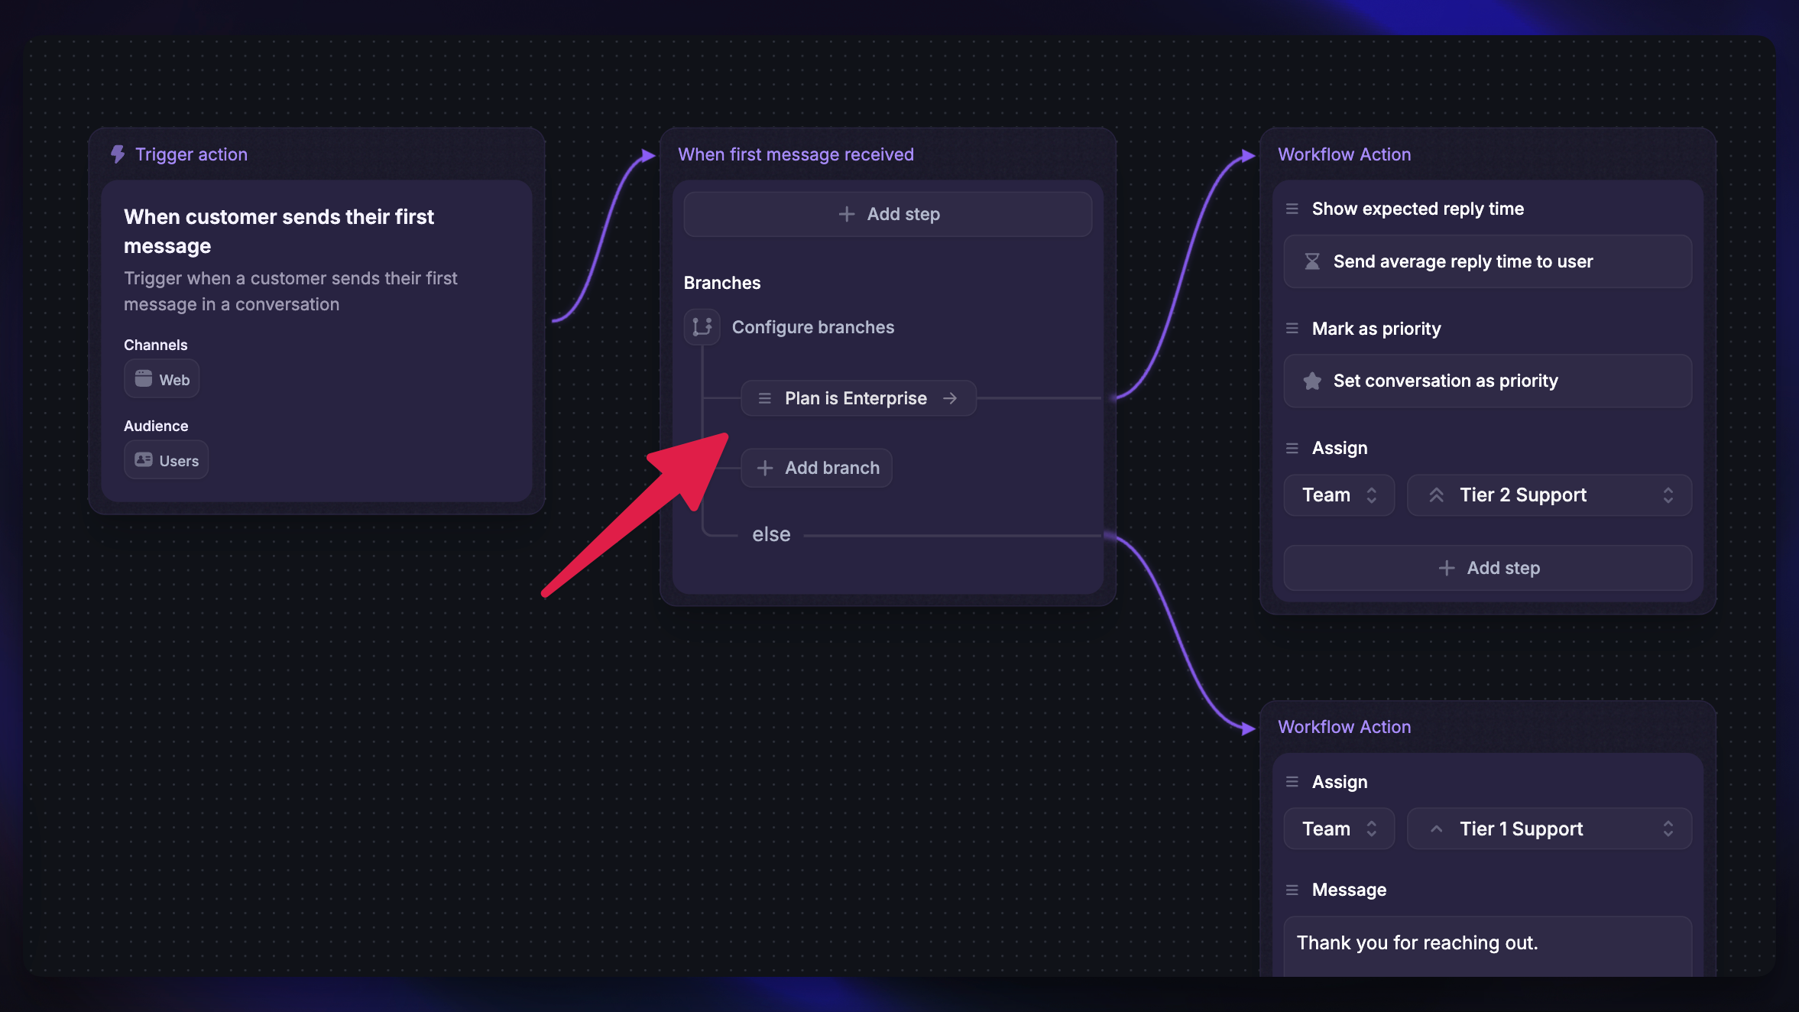This screenshot has height=1012, width=1799.
Task: Click drag handle beside Assign in first Workflow Action
Action: pos(1292,448)
